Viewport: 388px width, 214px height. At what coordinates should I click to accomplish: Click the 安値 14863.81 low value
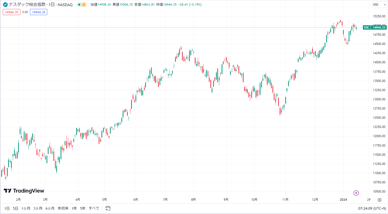pos(144,5)
